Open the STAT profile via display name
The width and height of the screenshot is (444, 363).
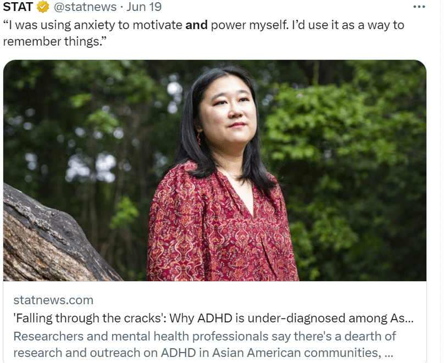[18, 7]
